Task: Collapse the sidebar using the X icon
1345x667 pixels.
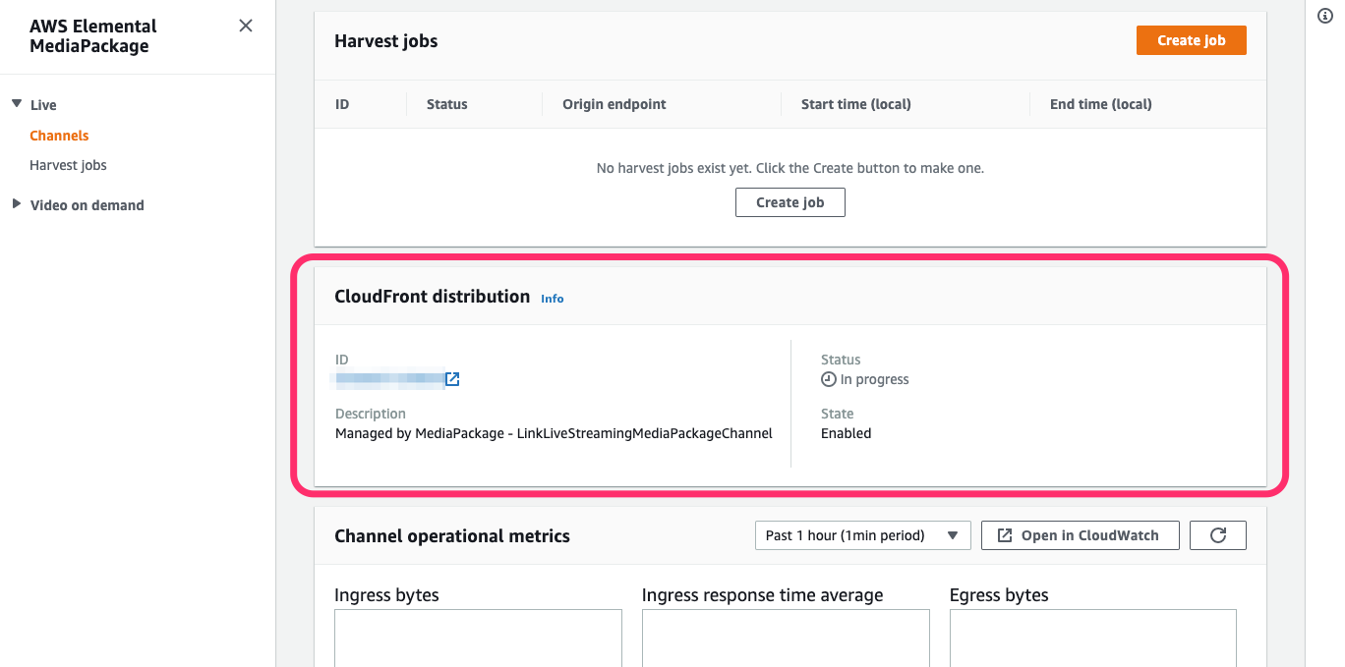Action: [x=245, y=26]
